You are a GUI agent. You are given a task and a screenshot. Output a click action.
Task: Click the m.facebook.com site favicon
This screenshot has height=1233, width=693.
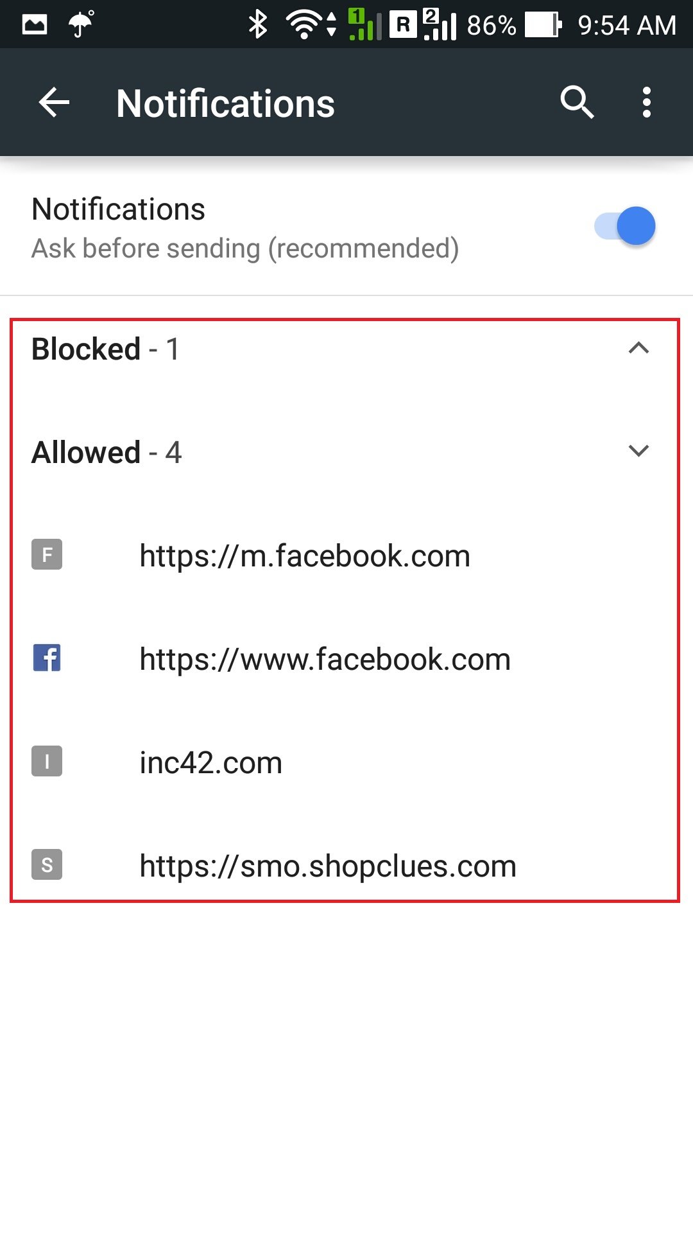click(x=47, y=555)
